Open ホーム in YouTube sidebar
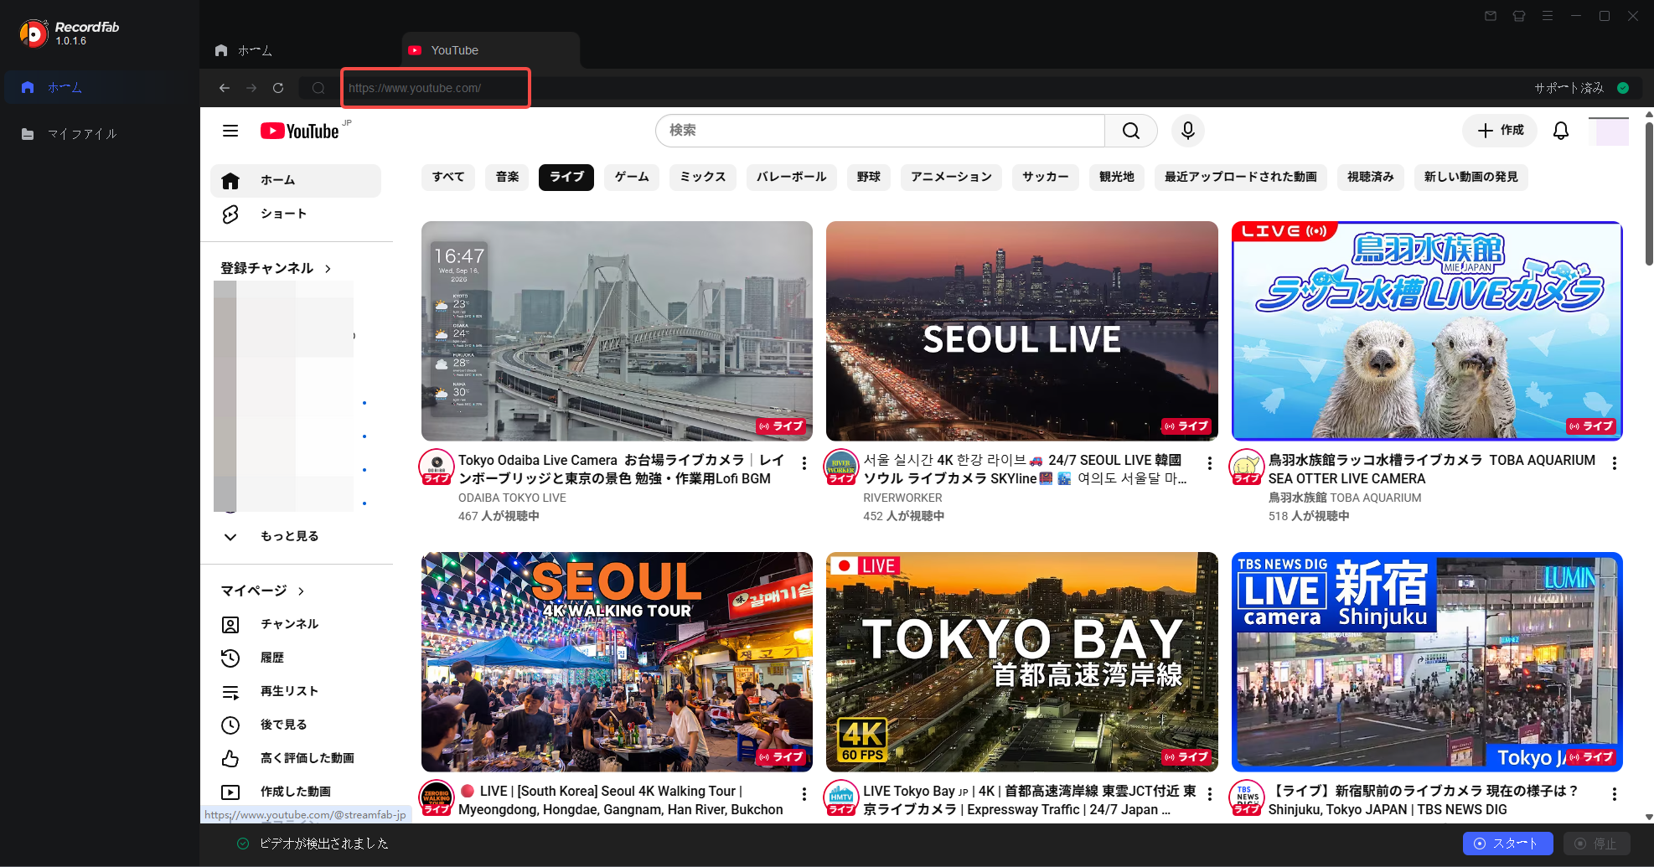Image resolution: width=1654 pixels, height=867 pixels. tap(296, 181)
